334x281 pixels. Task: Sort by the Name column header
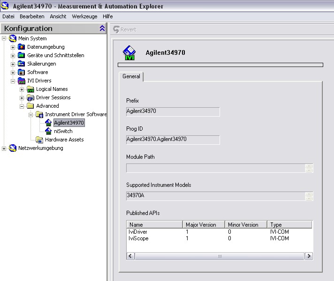pyautogui.click(x=154, y=225)
